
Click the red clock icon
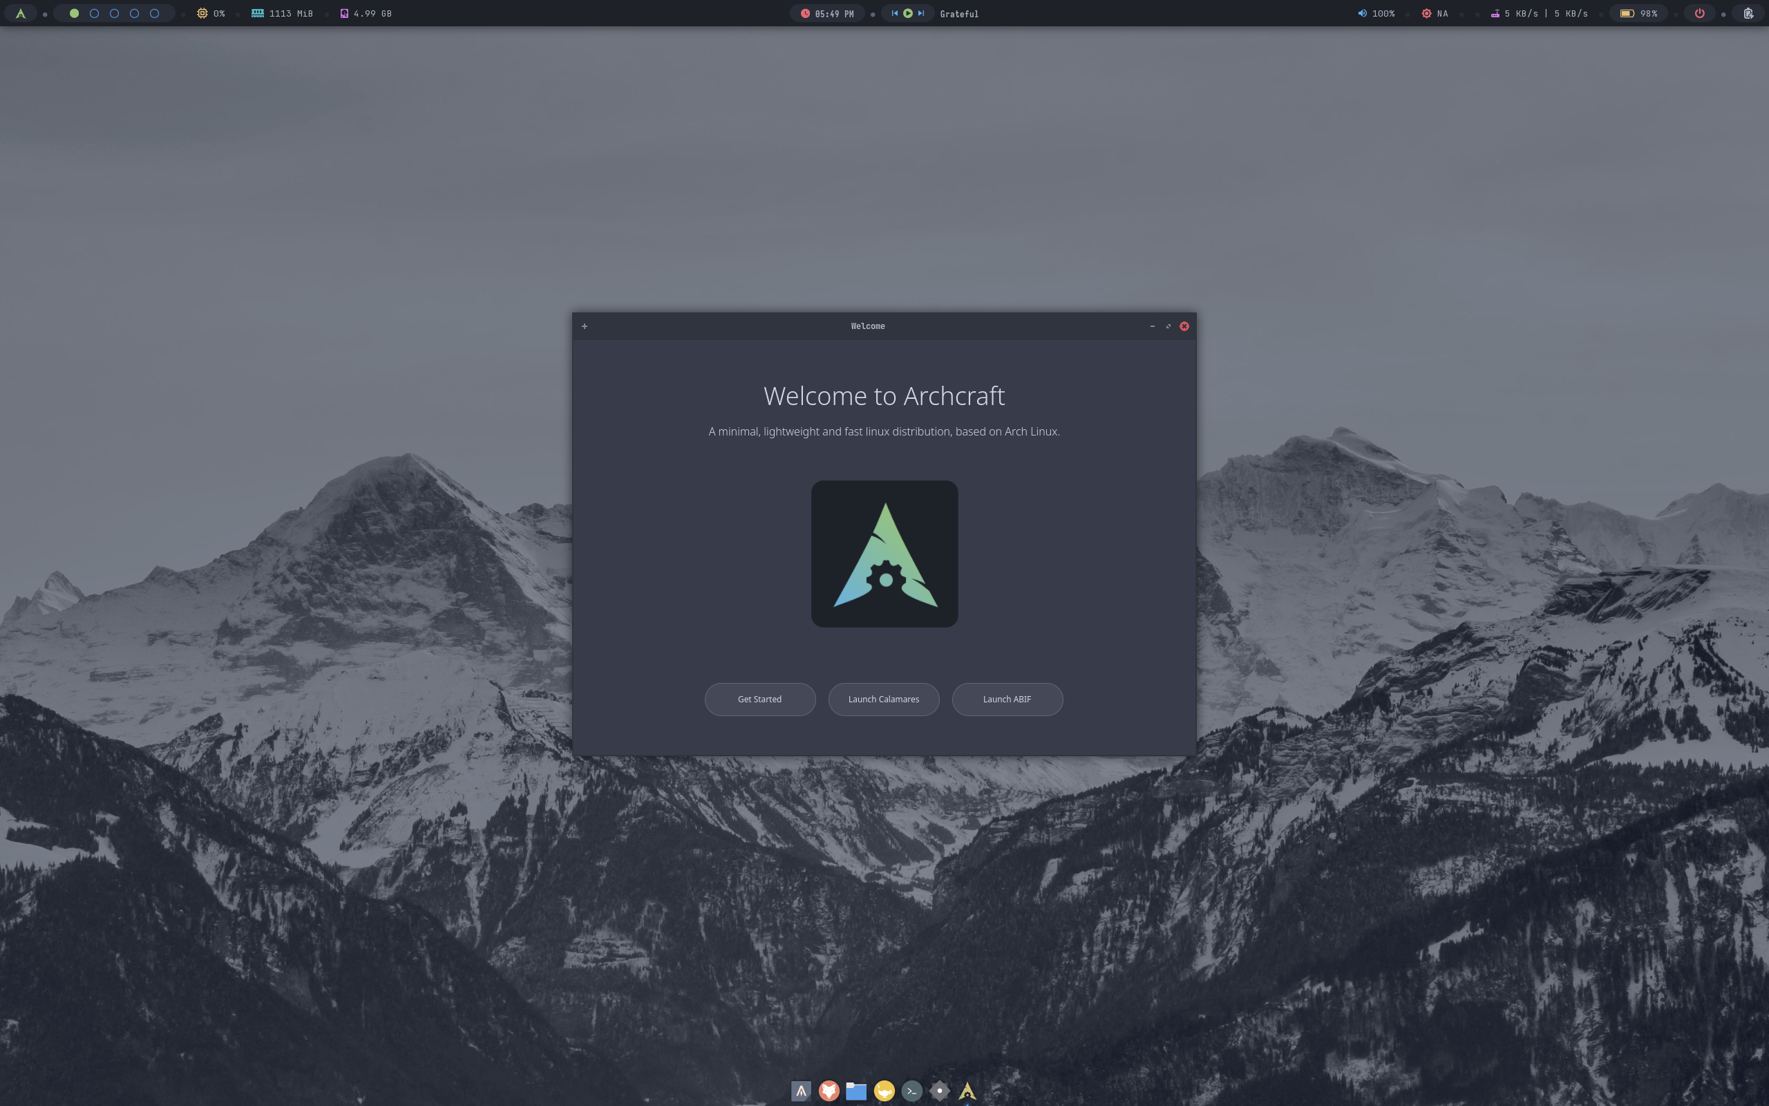point(805,13)
